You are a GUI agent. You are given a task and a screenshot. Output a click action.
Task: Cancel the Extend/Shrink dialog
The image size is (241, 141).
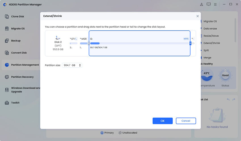pyautogui.click(x=186, y=121)
